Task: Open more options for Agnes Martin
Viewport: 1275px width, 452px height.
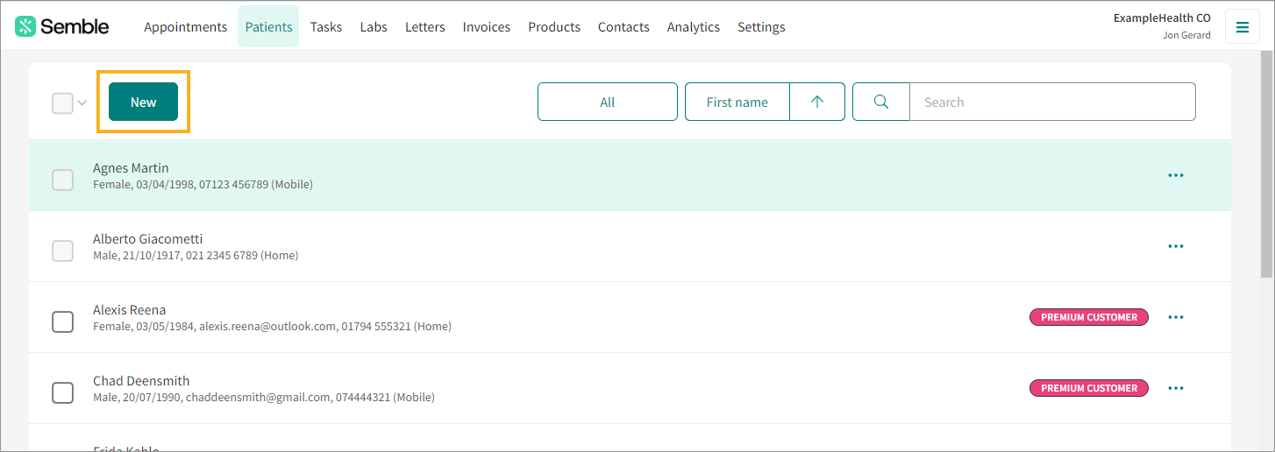Action: pos(1176,175)
